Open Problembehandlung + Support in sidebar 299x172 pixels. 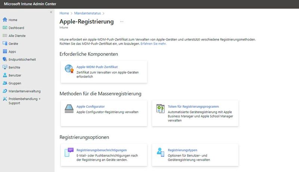click(x=24, y=101)
